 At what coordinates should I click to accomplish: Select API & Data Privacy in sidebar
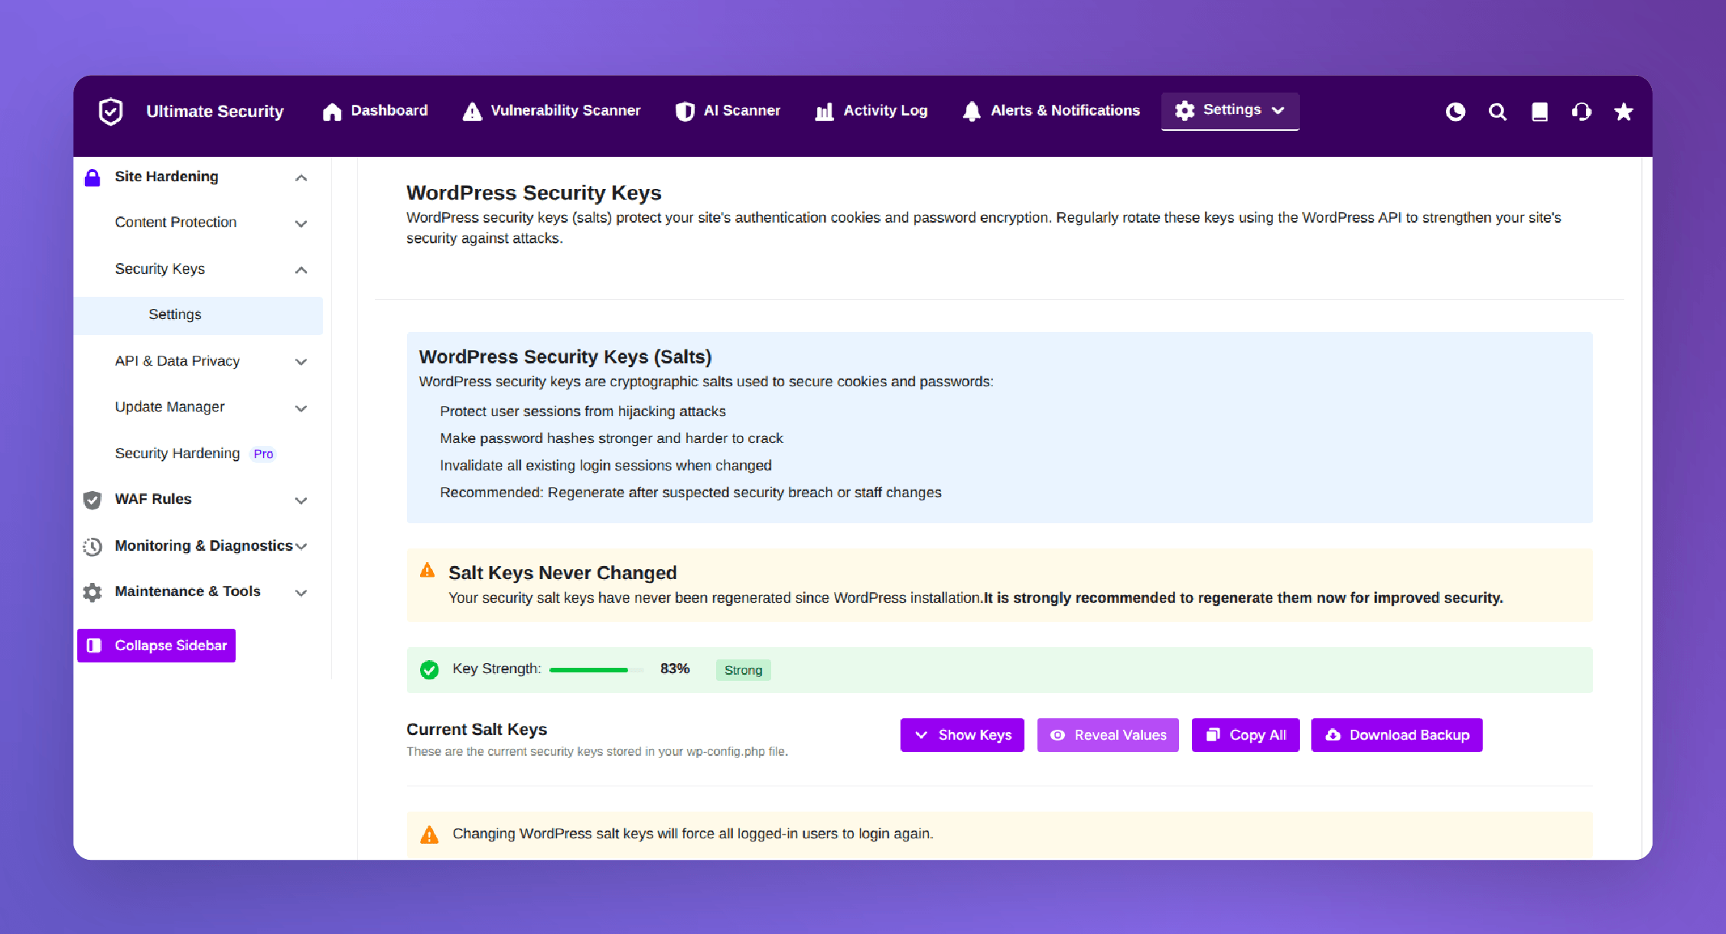pyautogui.click(x=177, y=361)
